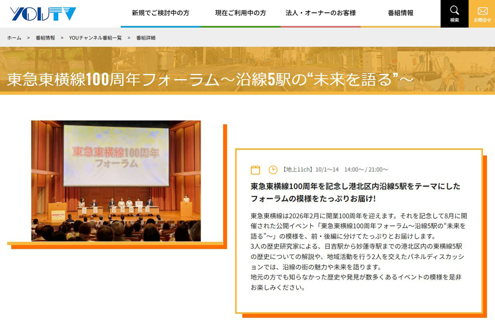This screenshot has height=327, width=495.
Task: Open 法人・オーナーのお客様 in top navigation
Action: [320, 13]
